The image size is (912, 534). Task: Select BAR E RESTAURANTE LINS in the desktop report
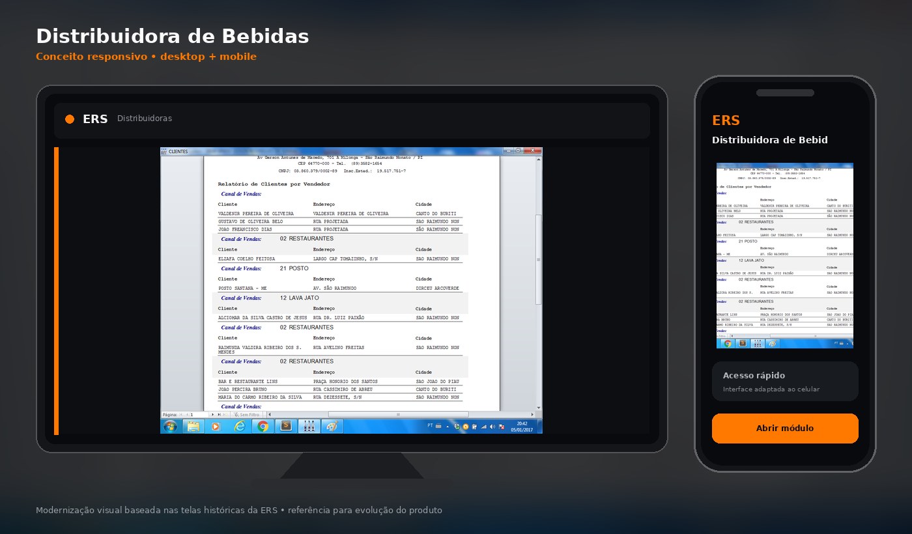click(248, 381)
